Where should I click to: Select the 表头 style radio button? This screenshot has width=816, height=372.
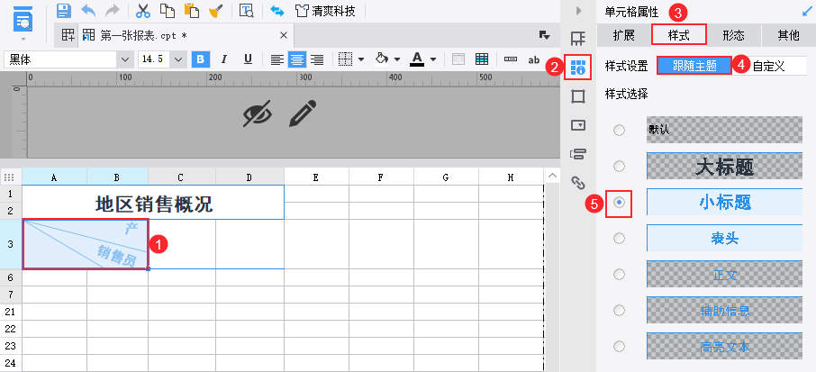click(x=619, y=239)
